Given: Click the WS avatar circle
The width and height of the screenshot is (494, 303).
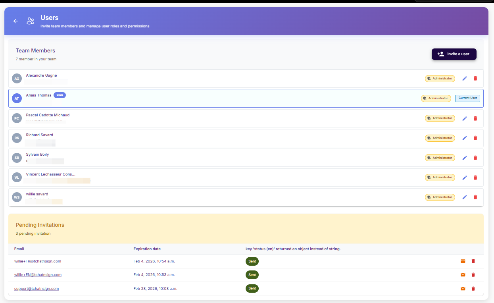Looking at the screenshot, I should click(x=17, y=197).
